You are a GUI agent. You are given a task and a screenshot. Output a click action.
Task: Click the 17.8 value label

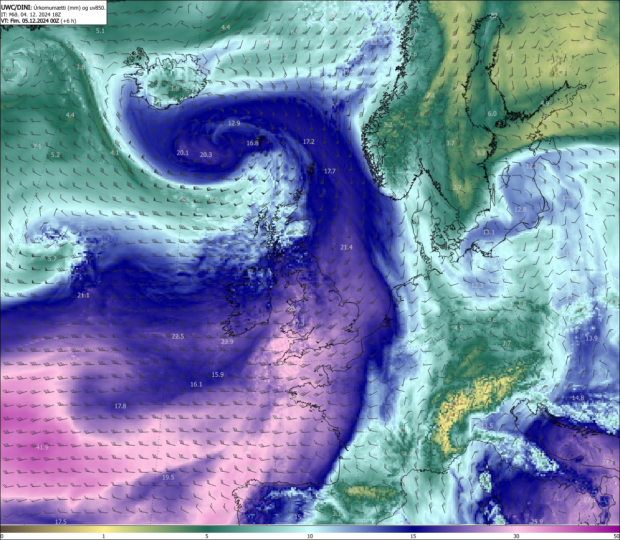click(120, 406)
